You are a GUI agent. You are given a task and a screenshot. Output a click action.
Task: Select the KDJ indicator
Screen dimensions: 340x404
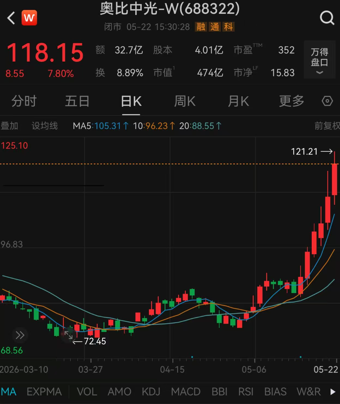(x=151, y=392)
